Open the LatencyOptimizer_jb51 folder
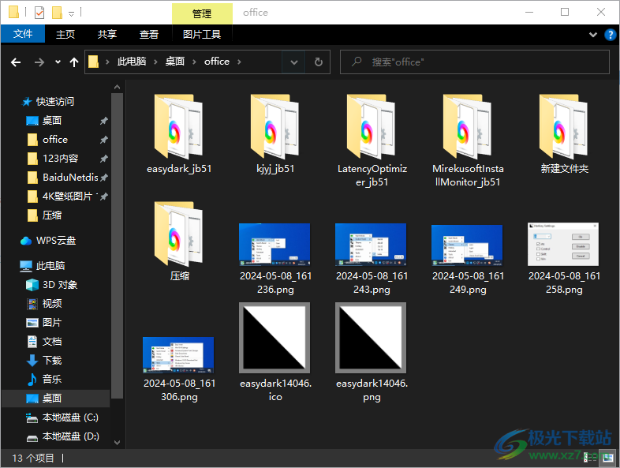The image size is (620, 468). 372,140
